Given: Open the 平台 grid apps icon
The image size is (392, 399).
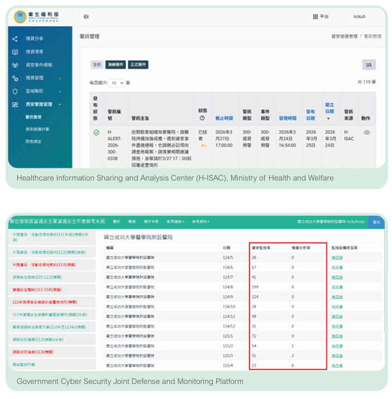Looking at the screenshot, I should click(x=315, y=17).
